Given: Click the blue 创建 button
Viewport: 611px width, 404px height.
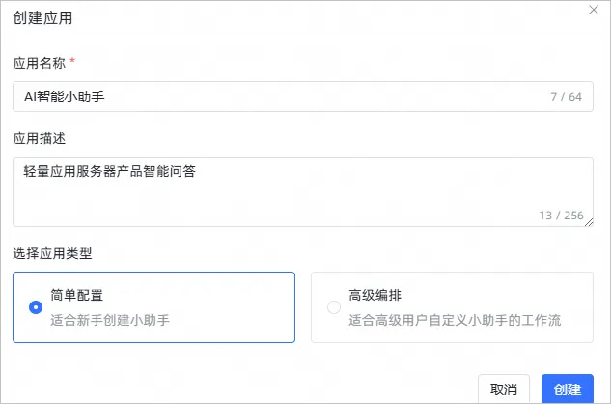Looking at the screenshot, I should [x=568, y=390].
